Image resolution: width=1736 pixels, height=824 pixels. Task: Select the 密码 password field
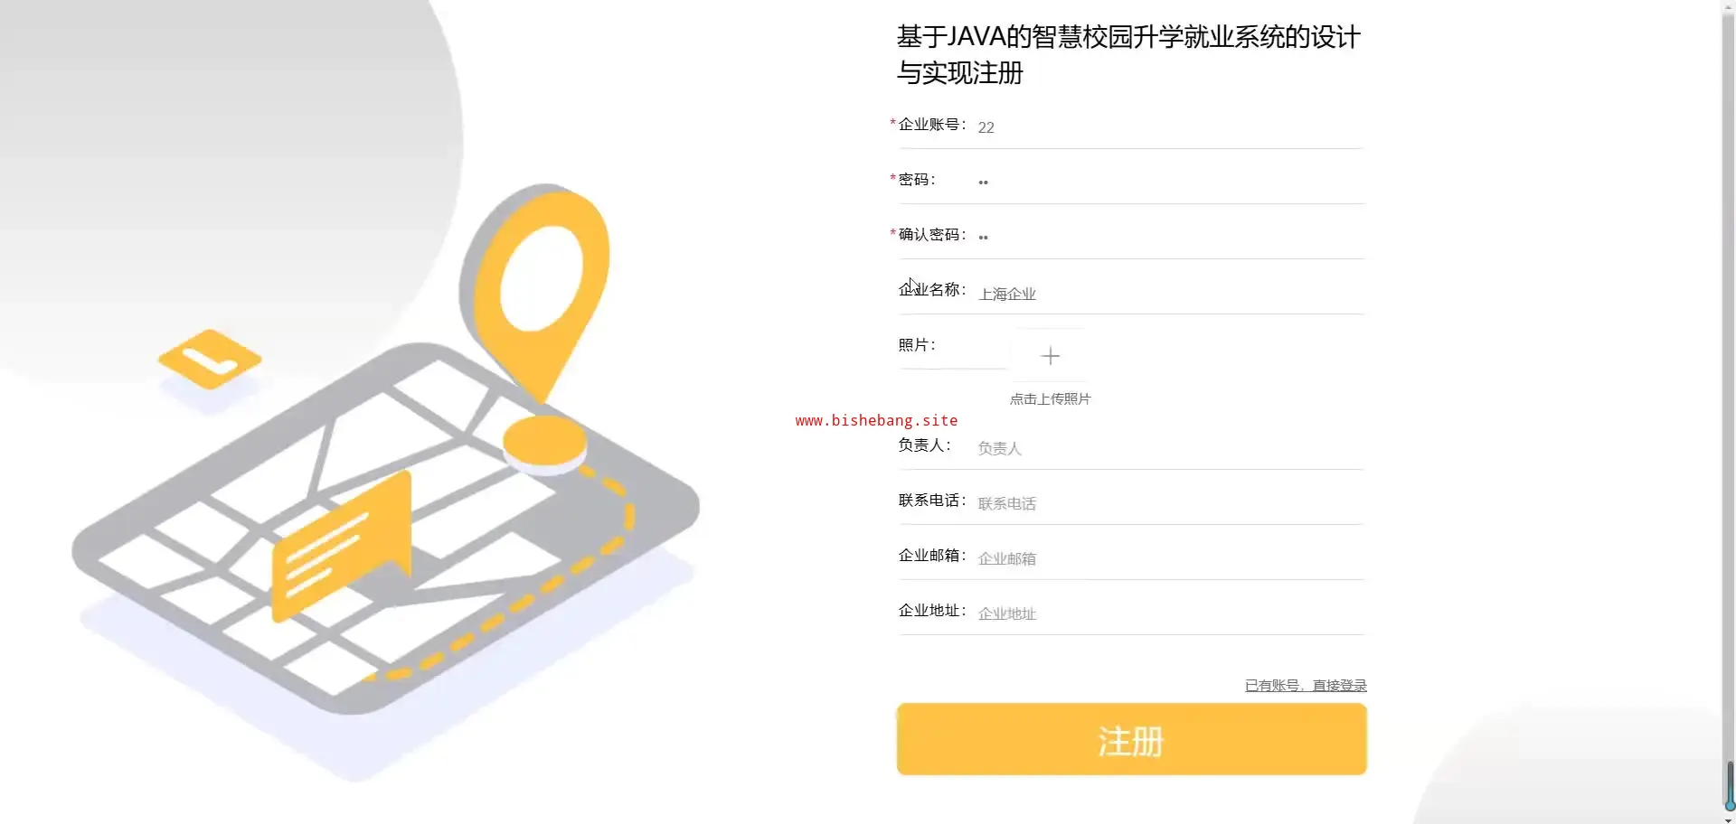coord(1170,182)
